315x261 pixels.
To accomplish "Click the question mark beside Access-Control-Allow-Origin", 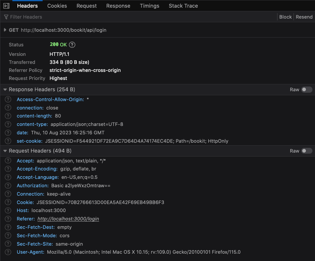I will point(8,99).
